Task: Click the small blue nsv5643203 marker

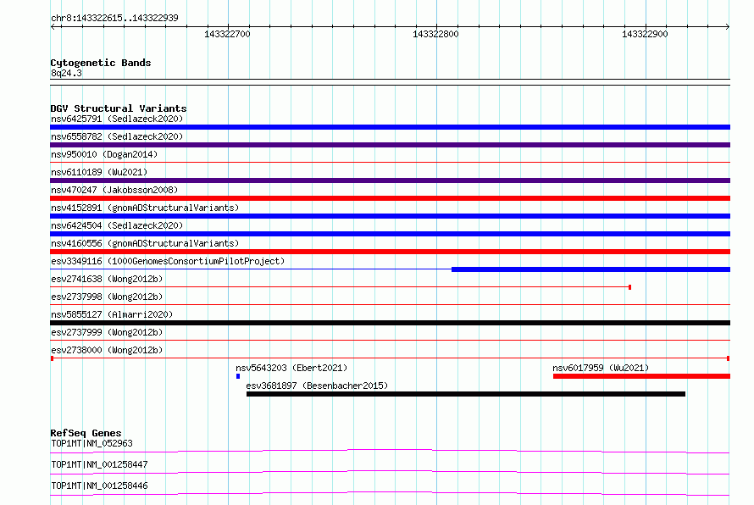Action: click(x=238, y=376)
